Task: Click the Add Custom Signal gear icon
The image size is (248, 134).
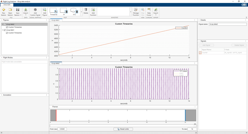Action: click(35, 10)
